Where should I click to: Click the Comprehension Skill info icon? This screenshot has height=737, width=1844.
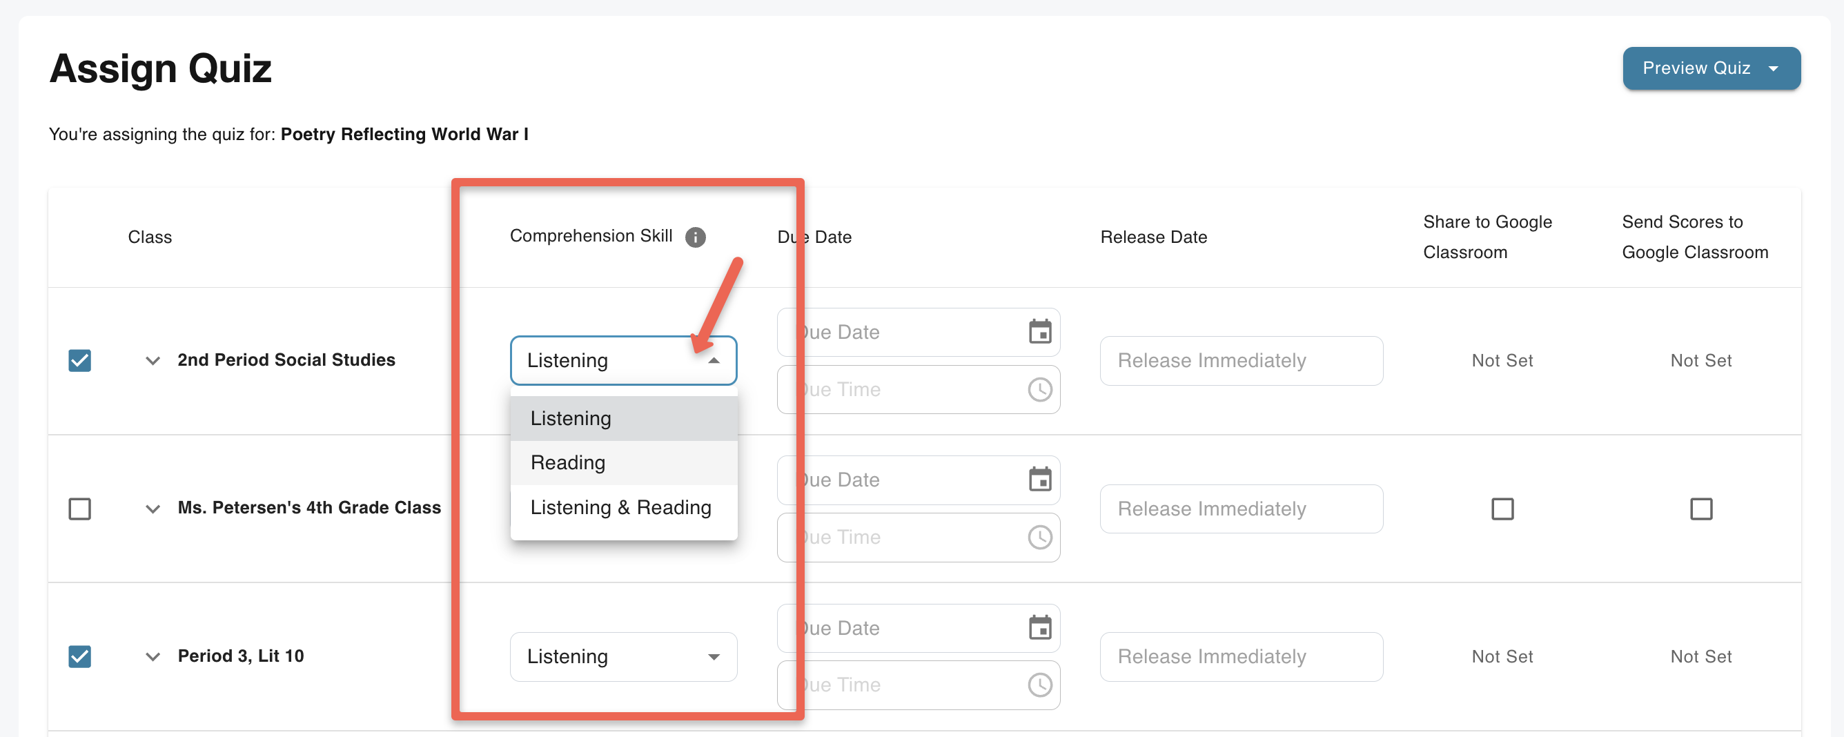[x=694, y=237]
